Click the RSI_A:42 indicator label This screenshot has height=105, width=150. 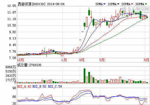[x=24, y=86]
